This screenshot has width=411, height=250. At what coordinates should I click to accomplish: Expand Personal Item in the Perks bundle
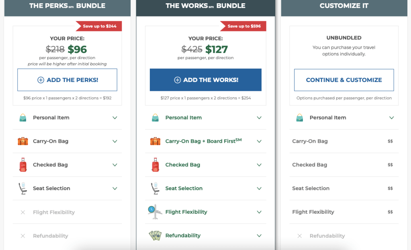(x=115, y=118)
